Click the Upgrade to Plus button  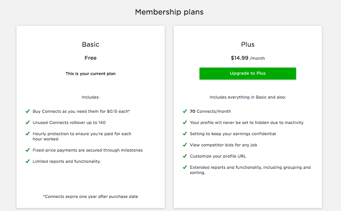(x=247, y=74)
